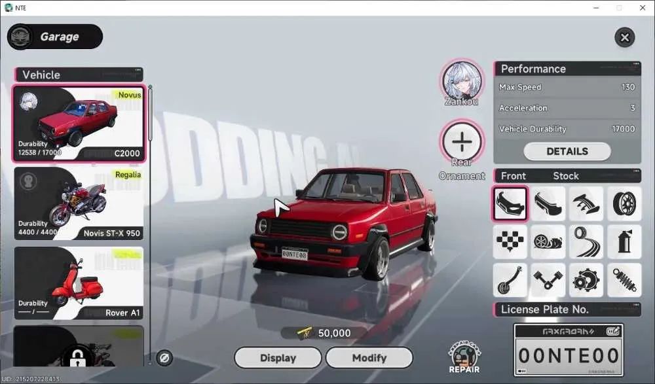Click the locked vehicle card
This screenshot has height=384, width=655.
[x=79, y=347]
